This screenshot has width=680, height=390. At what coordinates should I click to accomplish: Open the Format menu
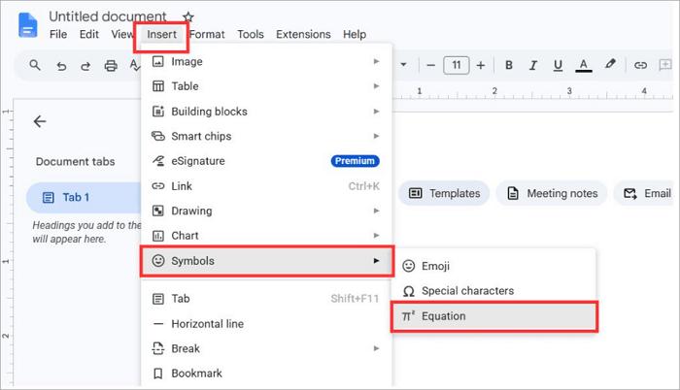tap(207, 34)
